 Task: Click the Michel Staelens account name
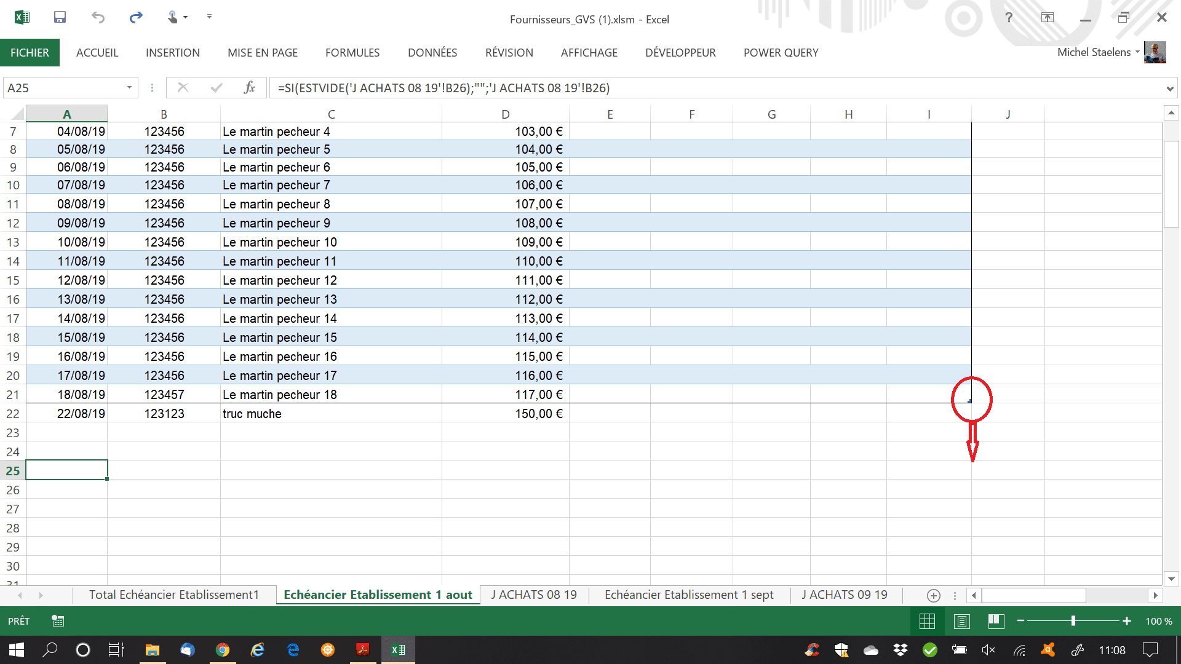pyautogui.click(x=1094, y=52)
